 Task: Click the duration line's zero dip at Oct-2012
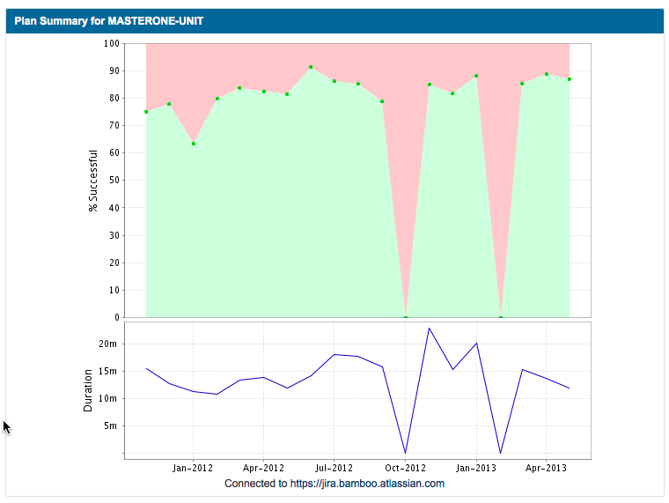(x=406, y=453)
